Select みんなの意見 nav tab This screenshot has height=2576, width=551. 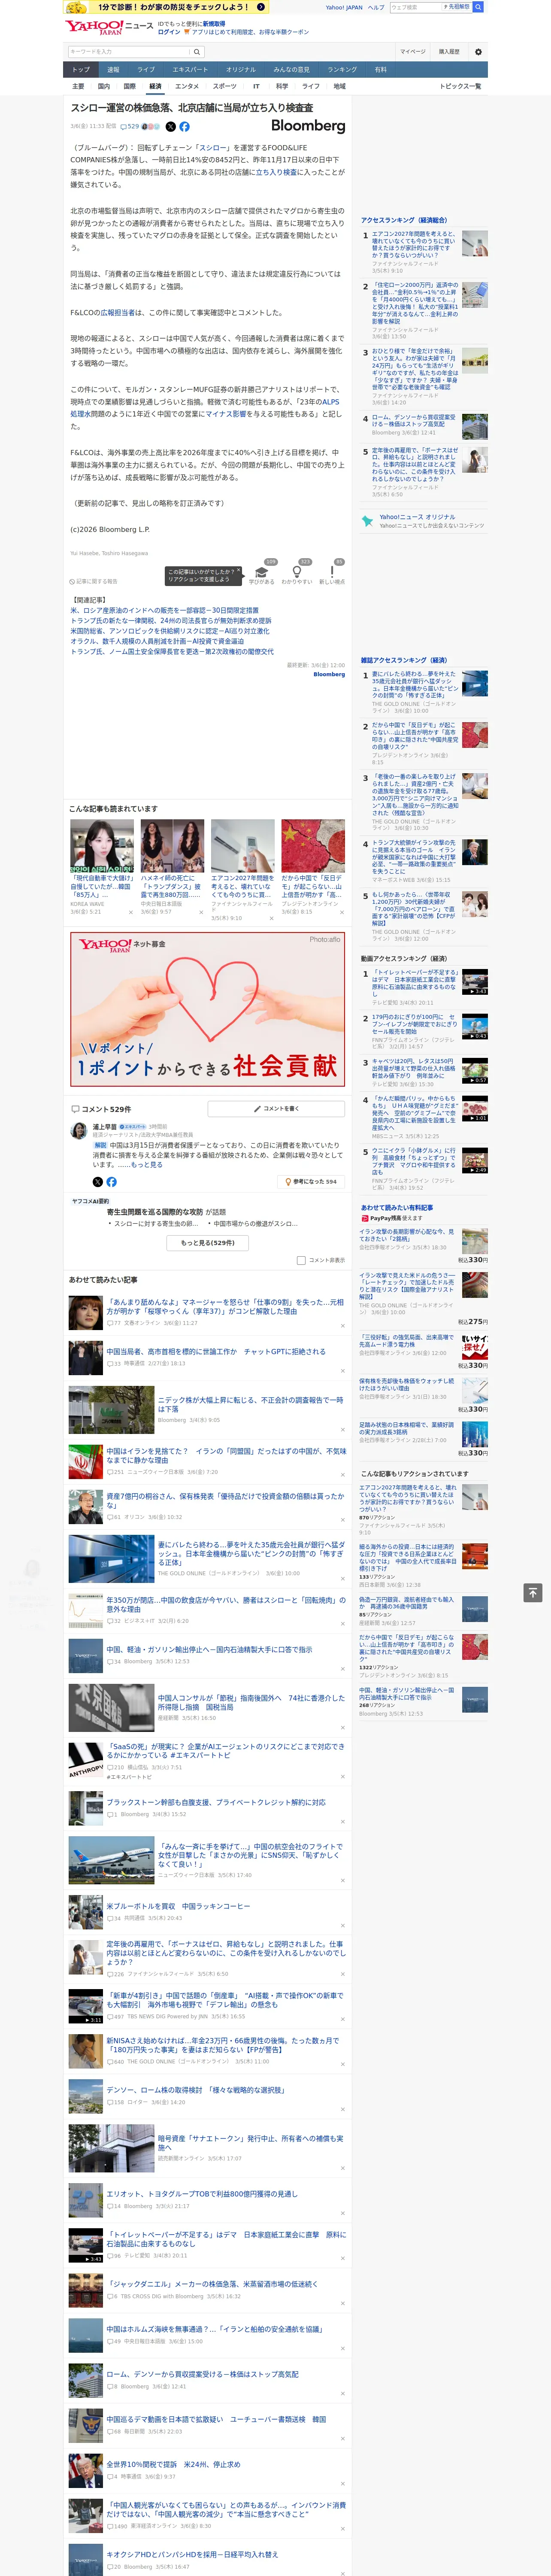click(291, 69)
